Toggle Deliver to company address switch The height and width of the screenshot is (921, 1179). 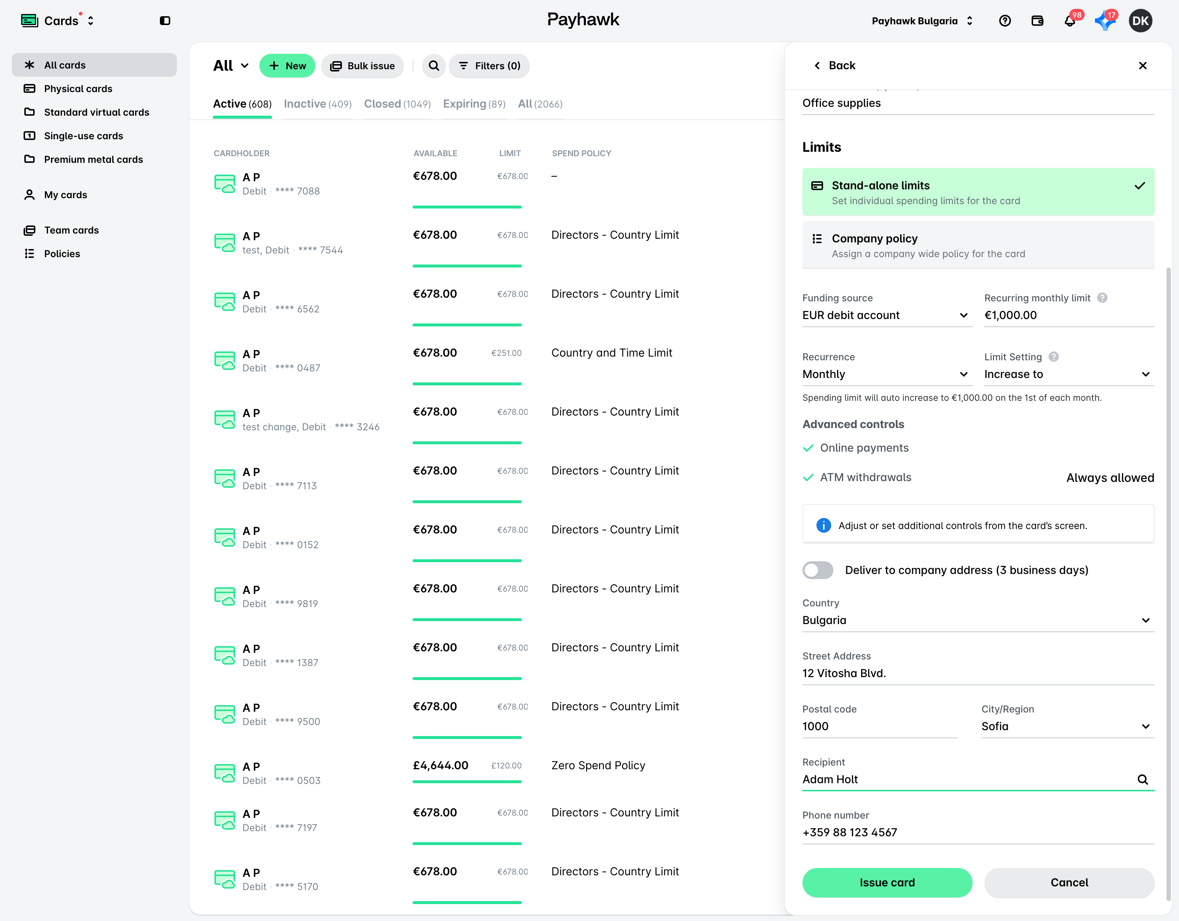(x=817, y=570)
